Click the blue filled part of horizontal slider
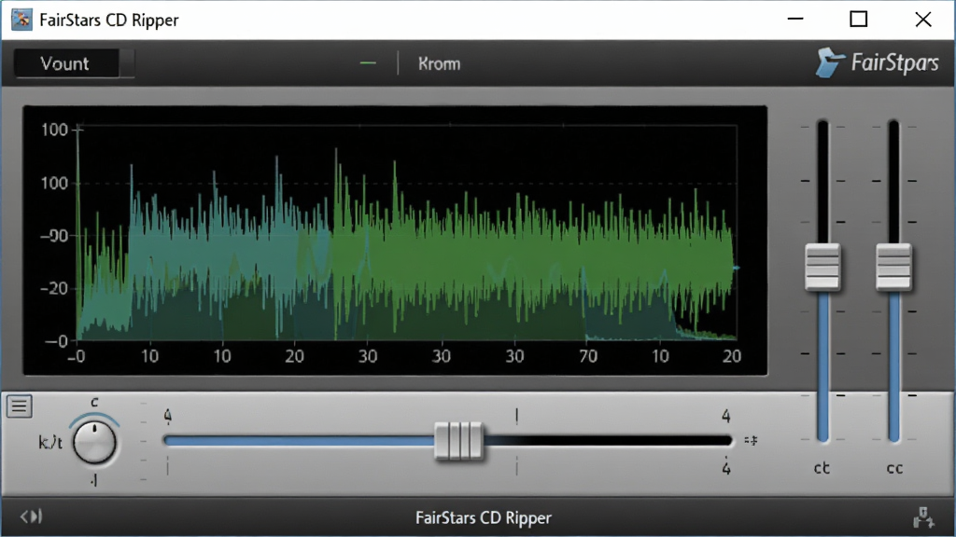The image size is (956, 537). point(300,440)
